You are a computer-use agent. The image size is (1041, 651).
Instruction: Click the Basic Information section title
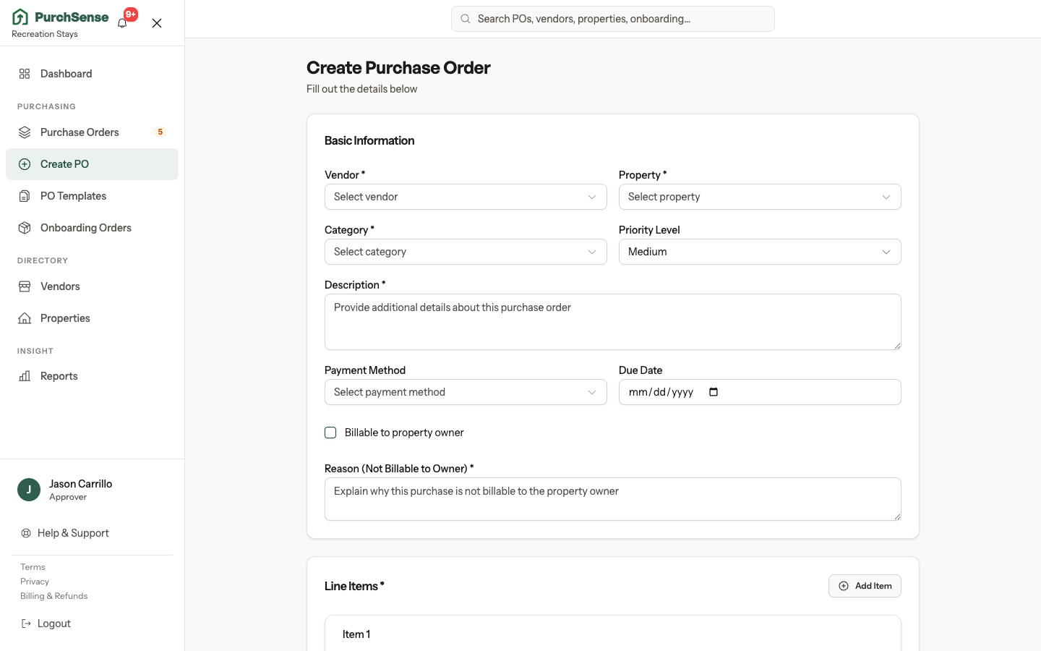(369, 140)
